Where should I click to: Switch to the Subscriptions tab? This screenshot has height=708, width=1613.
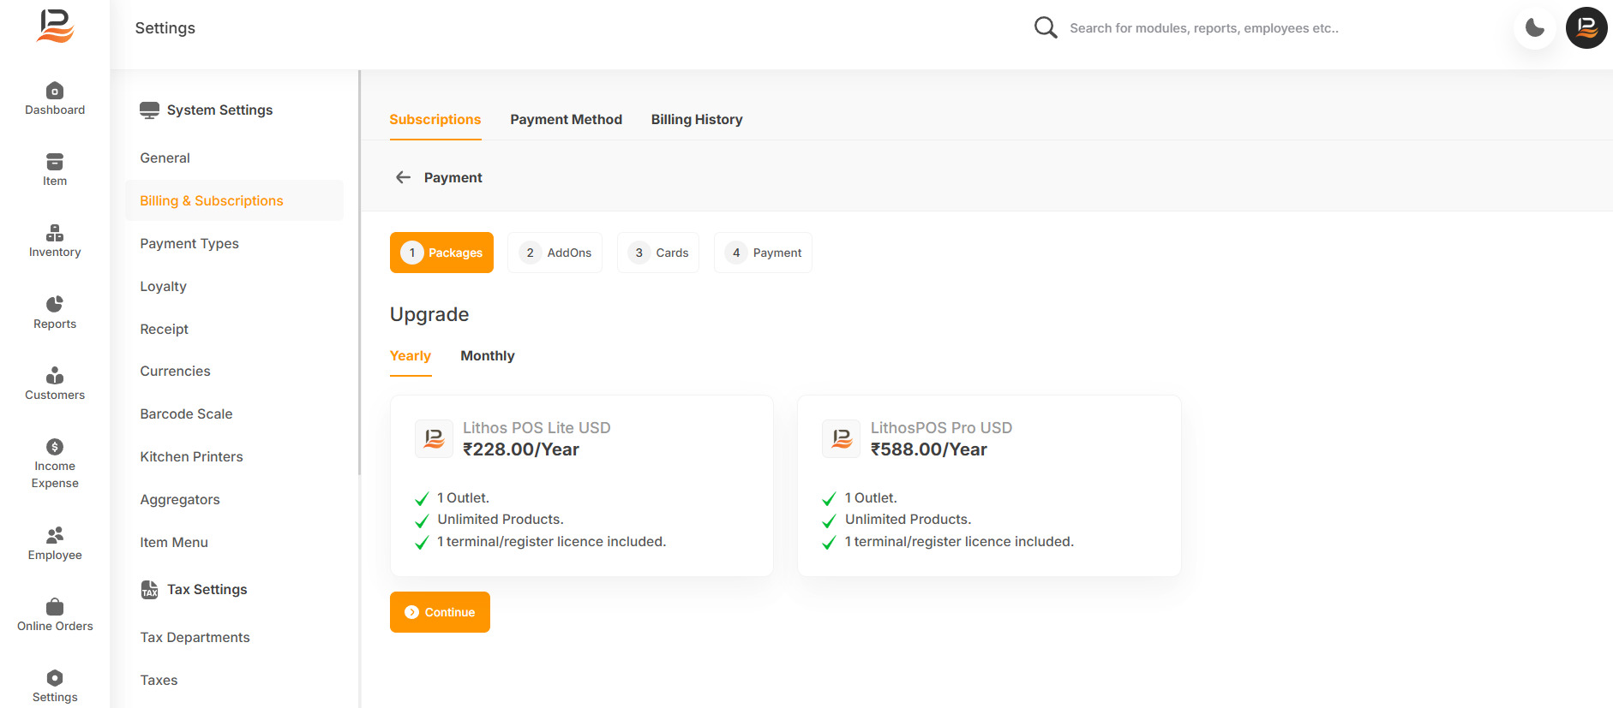point(435,120)
